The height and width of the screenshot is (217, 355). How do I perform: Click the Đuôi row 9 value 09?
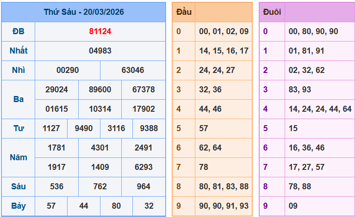click(293, 206)
